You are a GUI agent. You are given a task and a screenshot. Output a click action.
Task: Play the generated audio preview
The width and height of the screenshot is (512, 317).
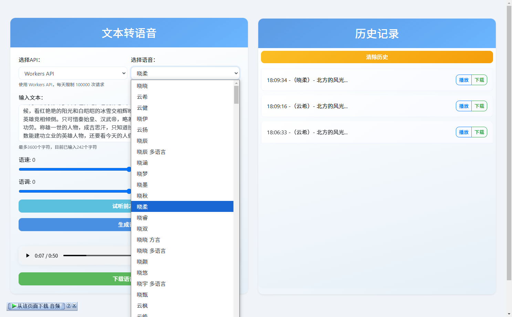pyautogui.click(x=28, y=256)
